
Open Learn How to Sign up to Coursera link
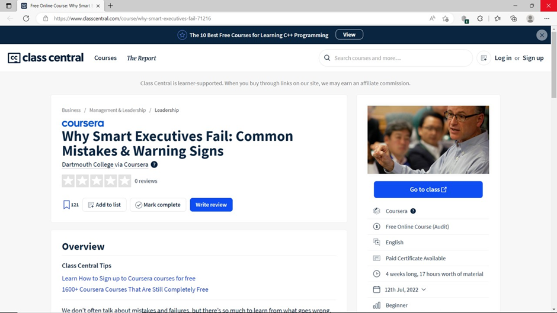coord(129,278)
